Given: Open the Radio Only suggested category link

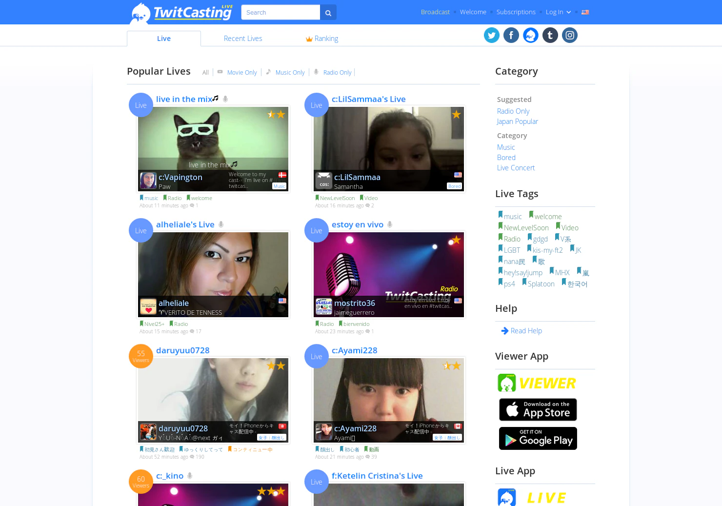Looking at the screenshot, I should (x=513, y=111).
